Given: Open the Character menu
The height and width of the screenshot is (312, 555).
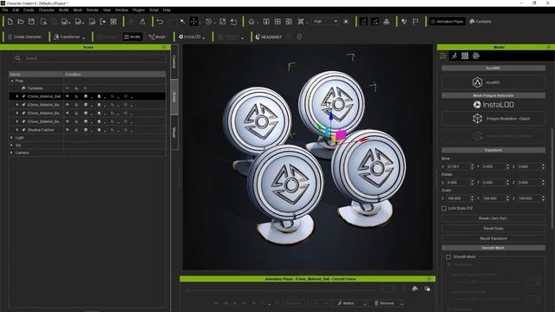Looking at the screenshot, I should click(x=46, y=10).
